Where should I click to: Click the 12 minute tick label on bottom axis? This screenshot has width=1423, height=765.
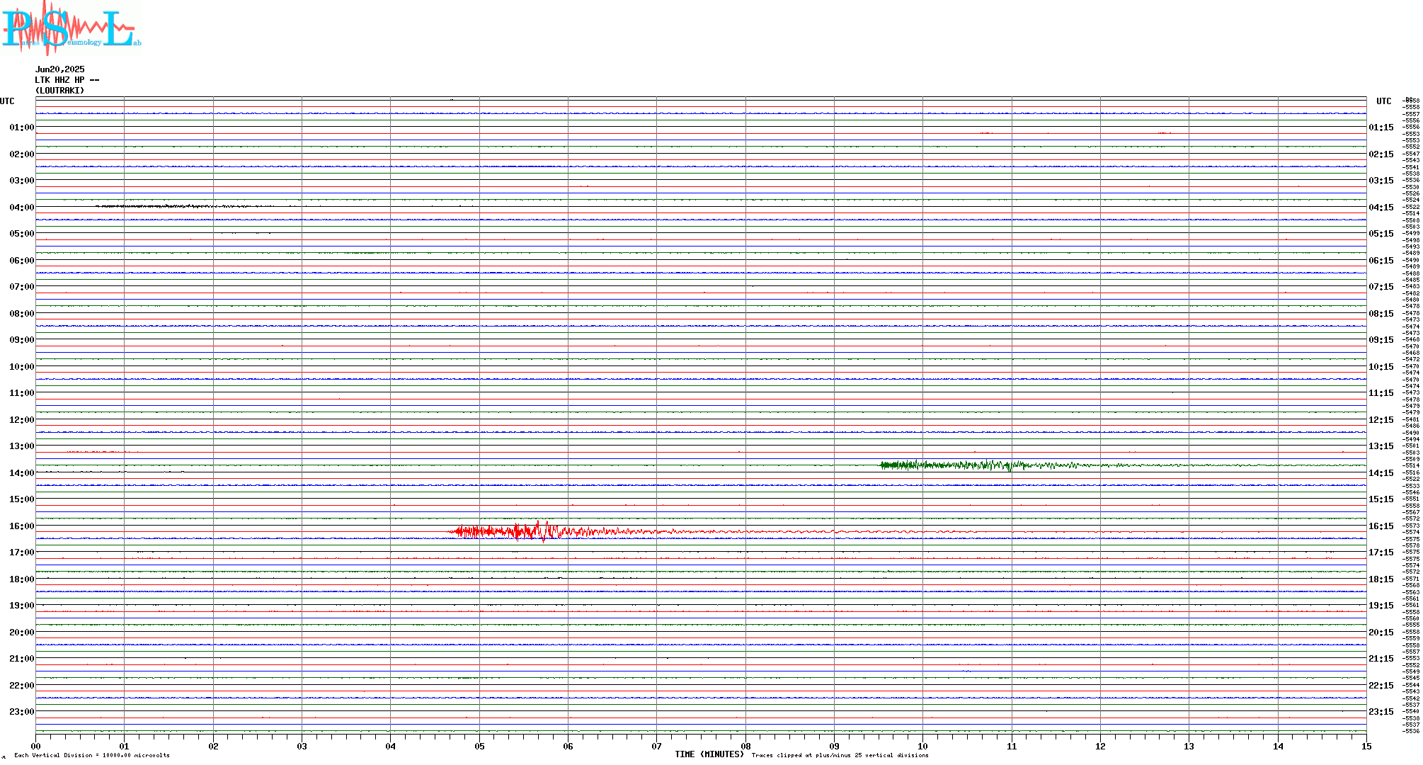pyautogui.click(x=1100, y=747)
